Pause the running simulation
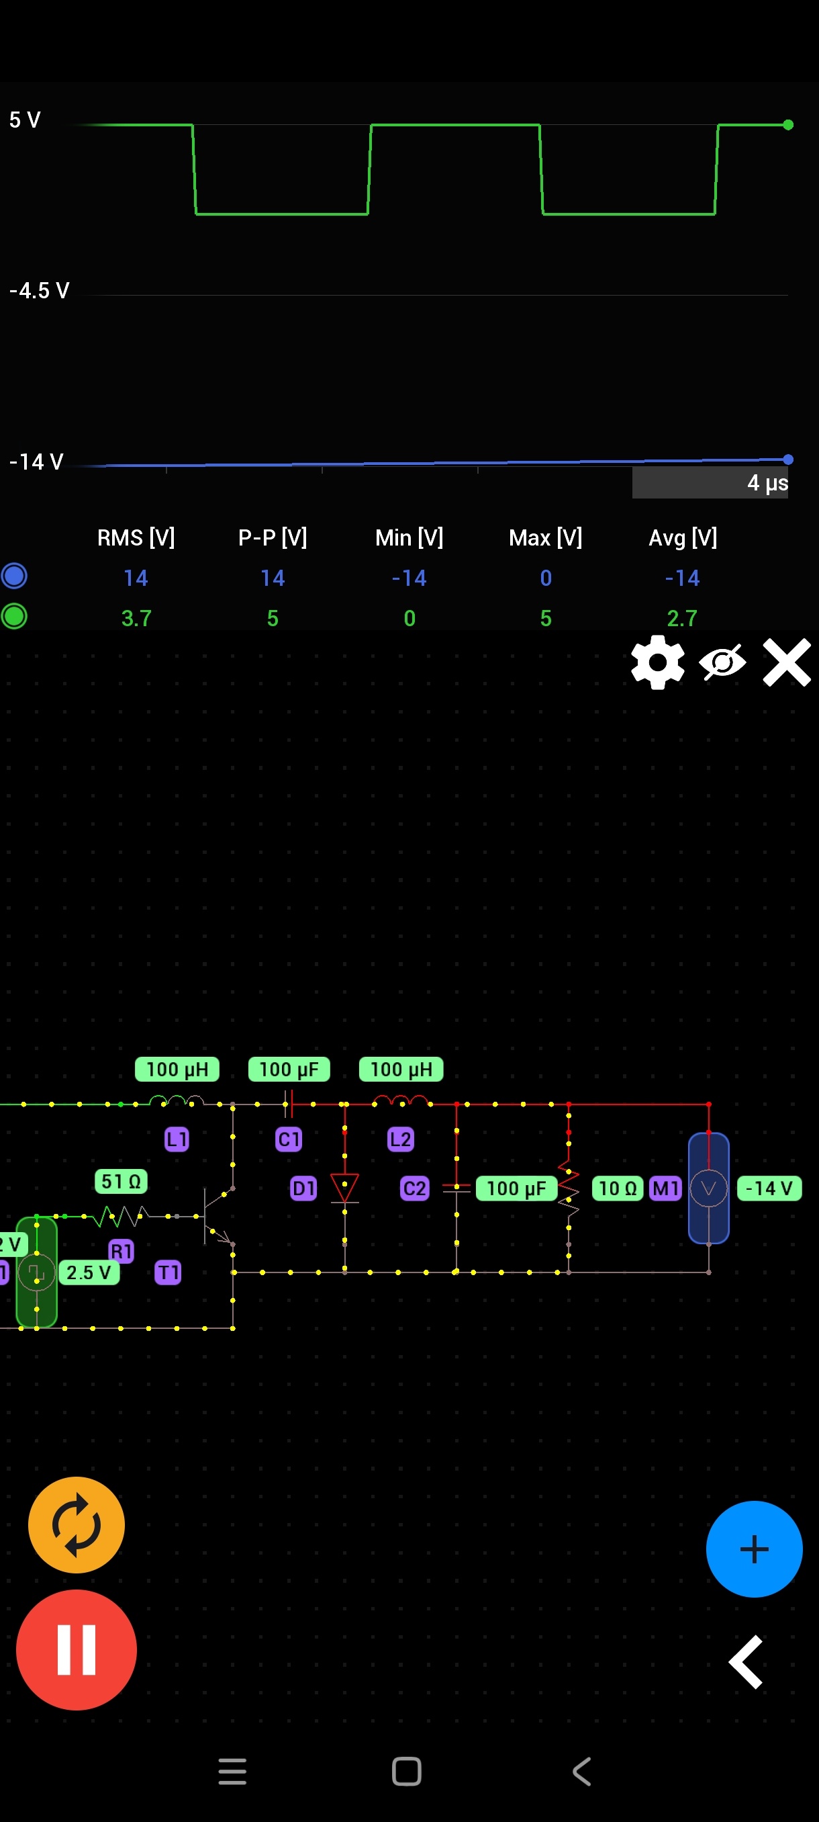The width and height of the screenshot is (819, 1822). (77, 1649)
